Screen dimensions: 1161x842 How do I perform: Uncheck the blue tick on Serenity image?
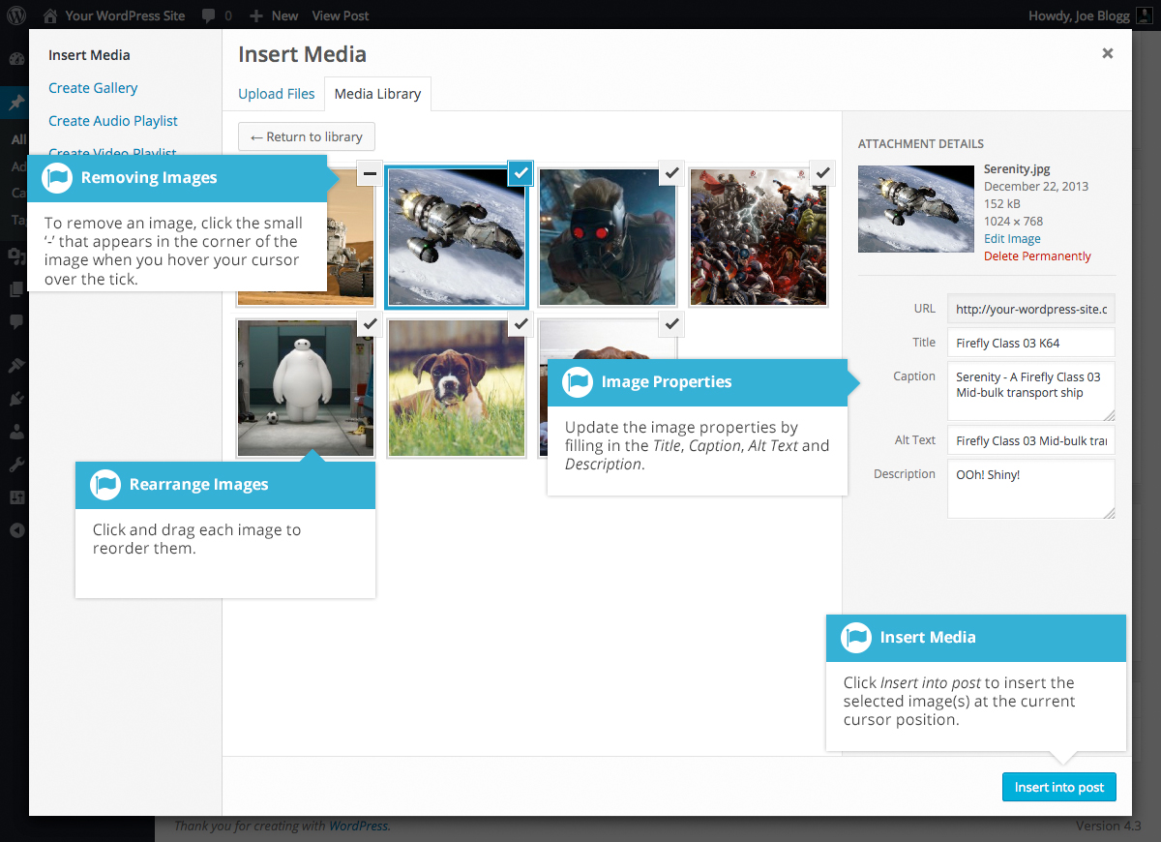521,173
